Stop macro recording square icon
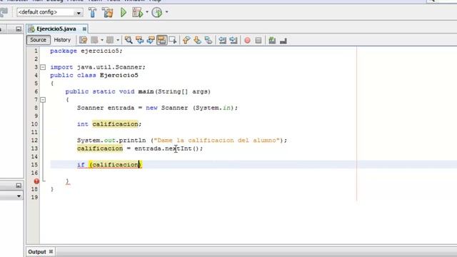Viewport: 457px width, 257px height. coord(258,40)
